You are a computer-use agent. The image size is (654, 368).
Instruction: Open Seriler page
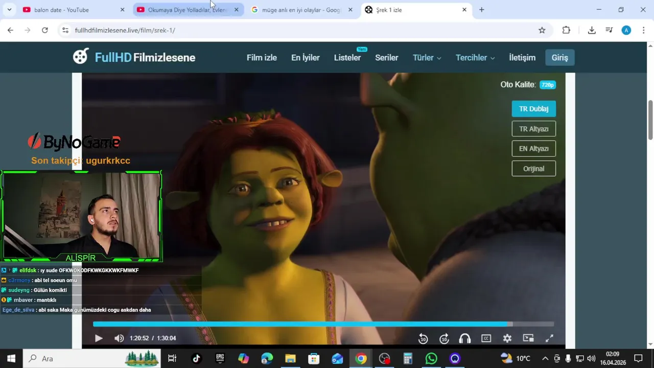point(387,58)
